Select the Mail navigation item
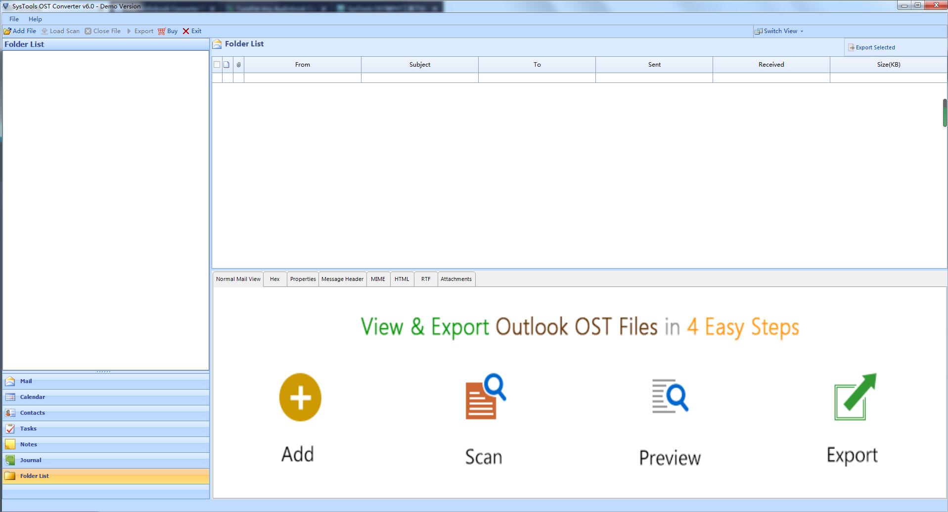 (106, 381)
